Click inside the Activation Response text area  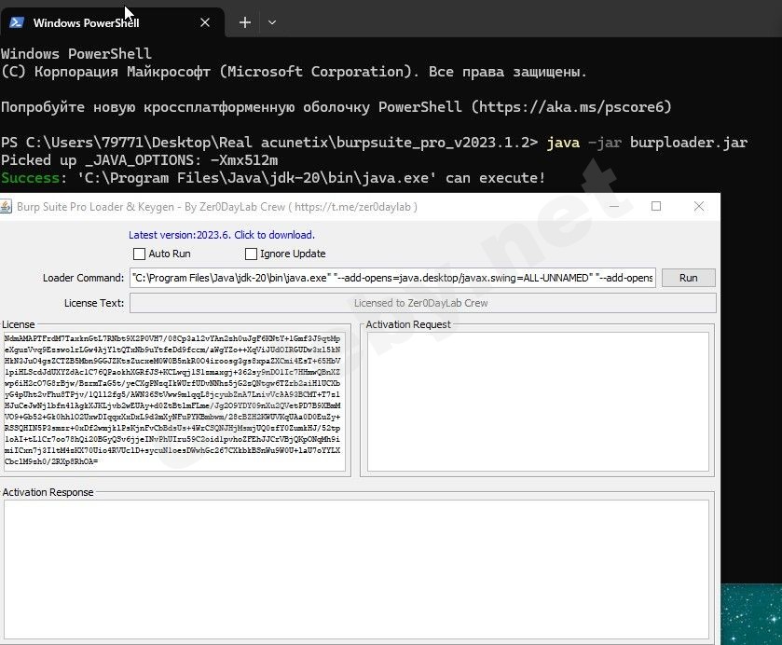(x=357, y=570)
